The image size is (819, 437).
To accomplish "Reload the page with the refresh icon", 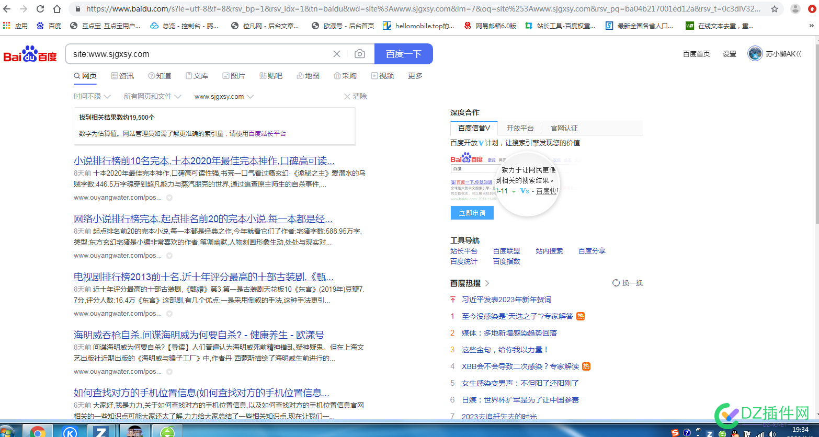I will pyautogui.click(x=40, y=9).
